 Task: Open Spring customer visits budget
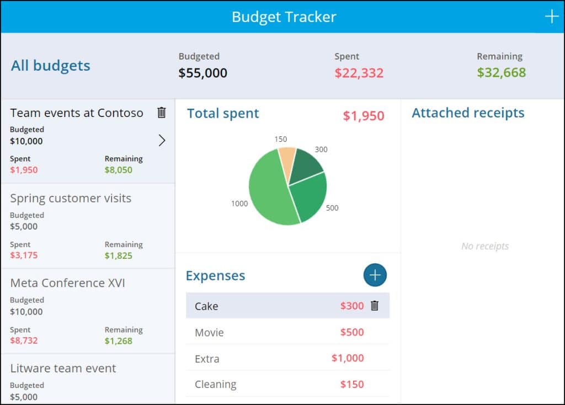tap(88, 226)
